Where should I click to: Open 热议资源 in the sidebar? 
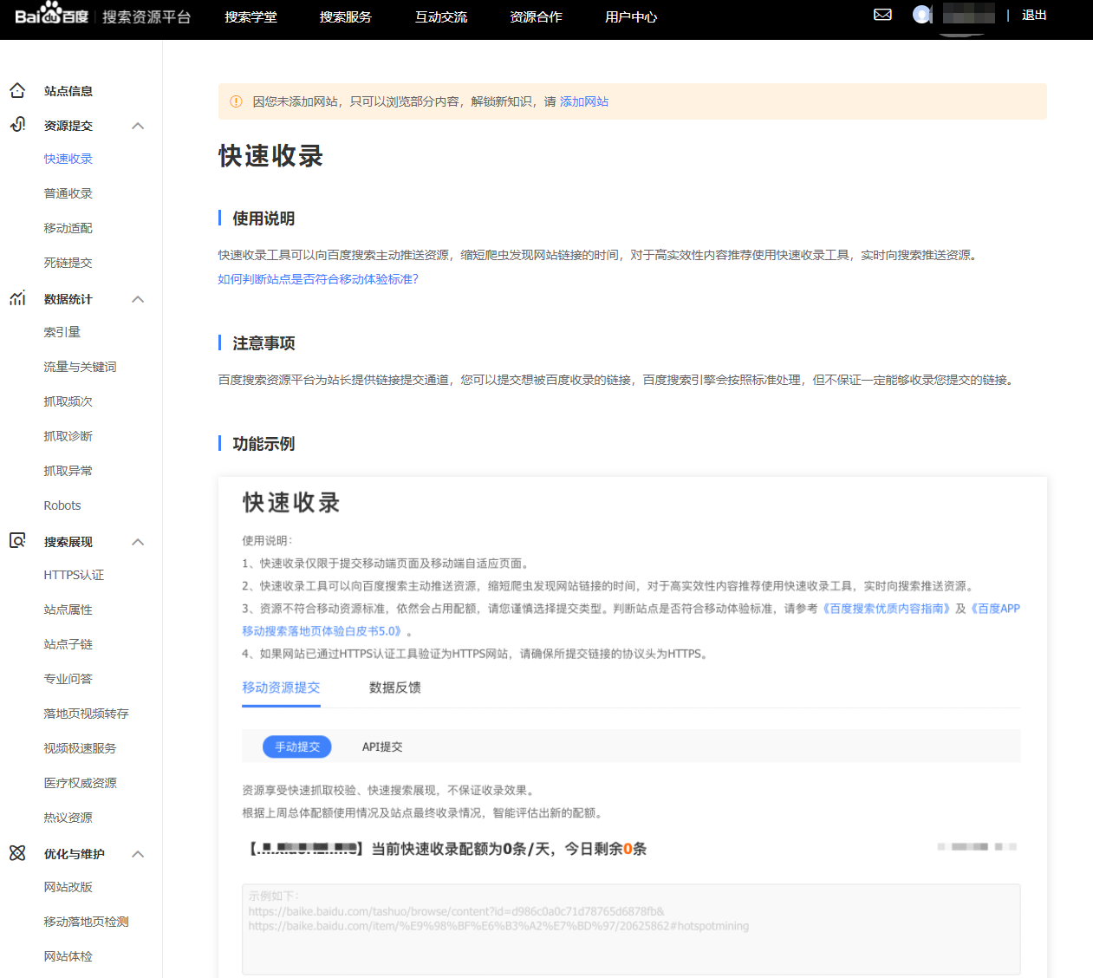68,818
